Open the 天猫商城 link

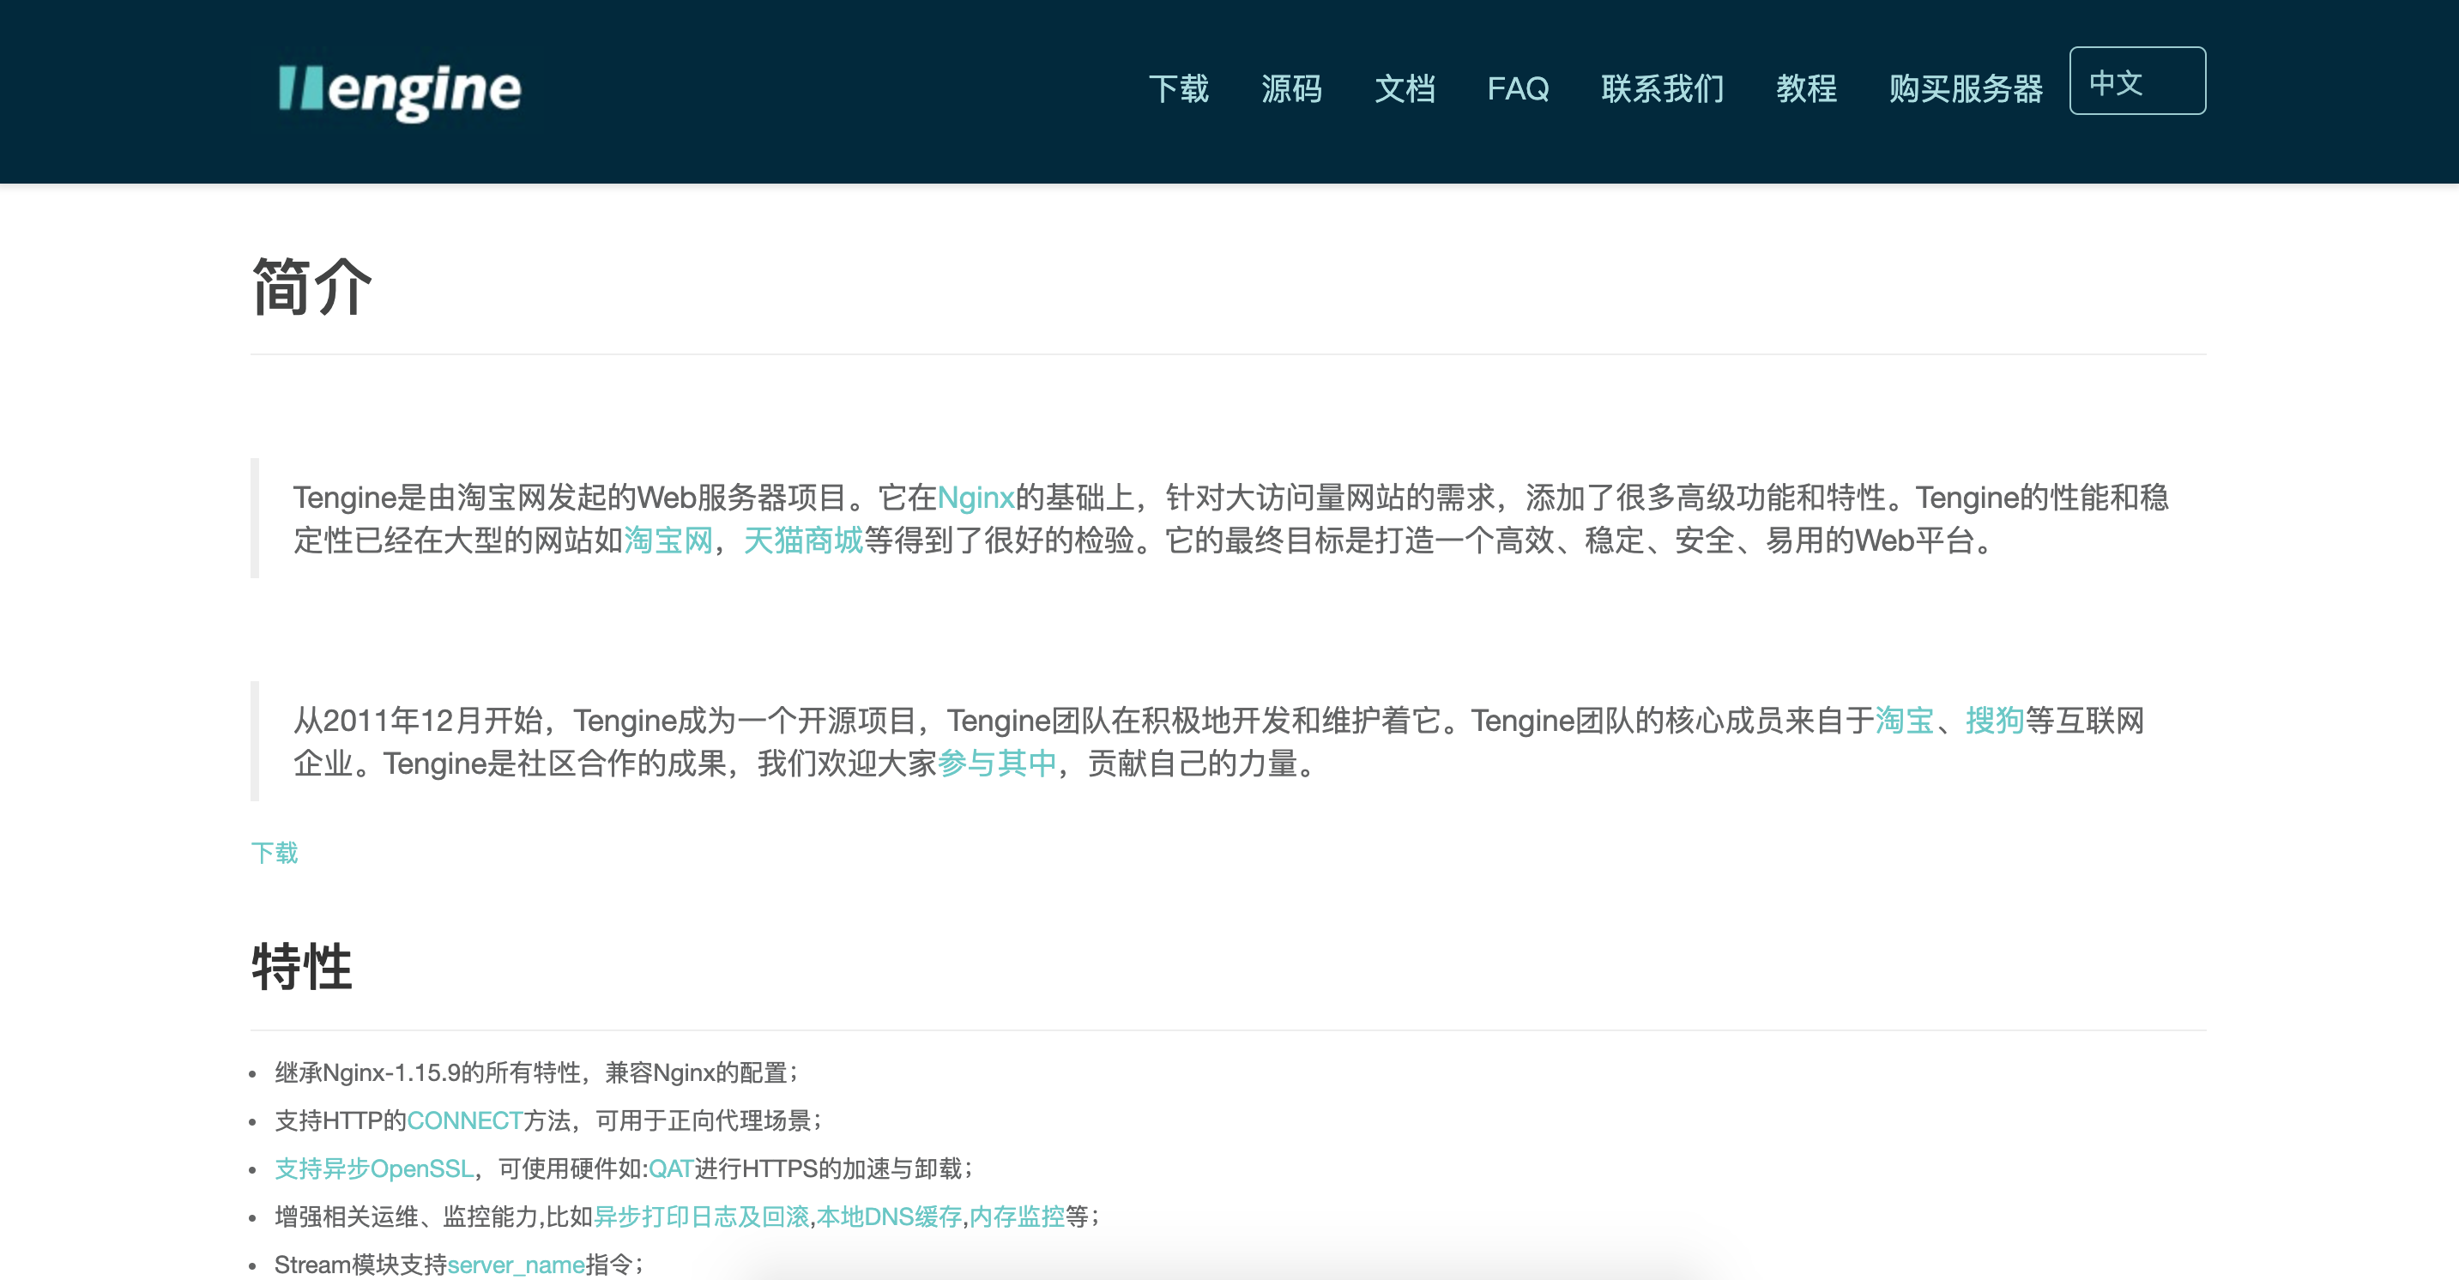pos(803,541)
